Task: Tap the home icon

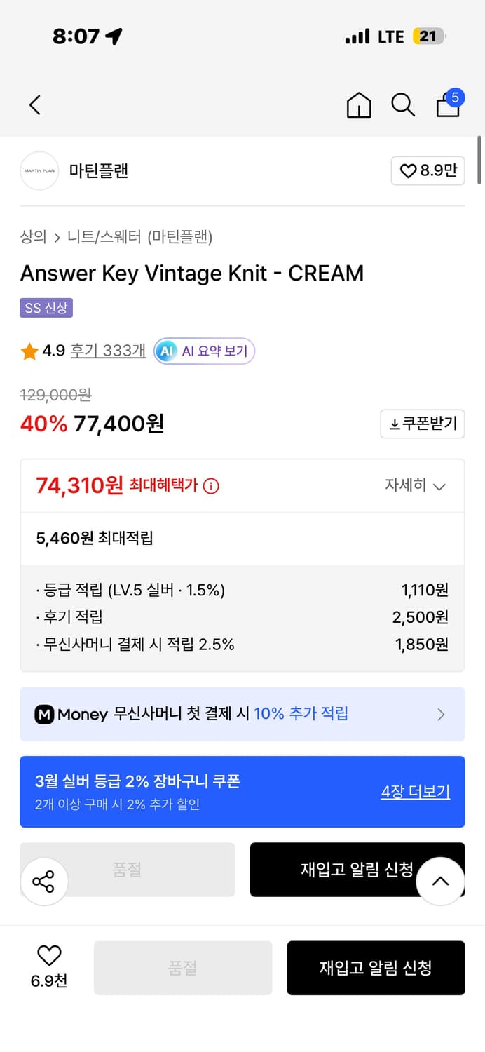Action: point(358,107)
